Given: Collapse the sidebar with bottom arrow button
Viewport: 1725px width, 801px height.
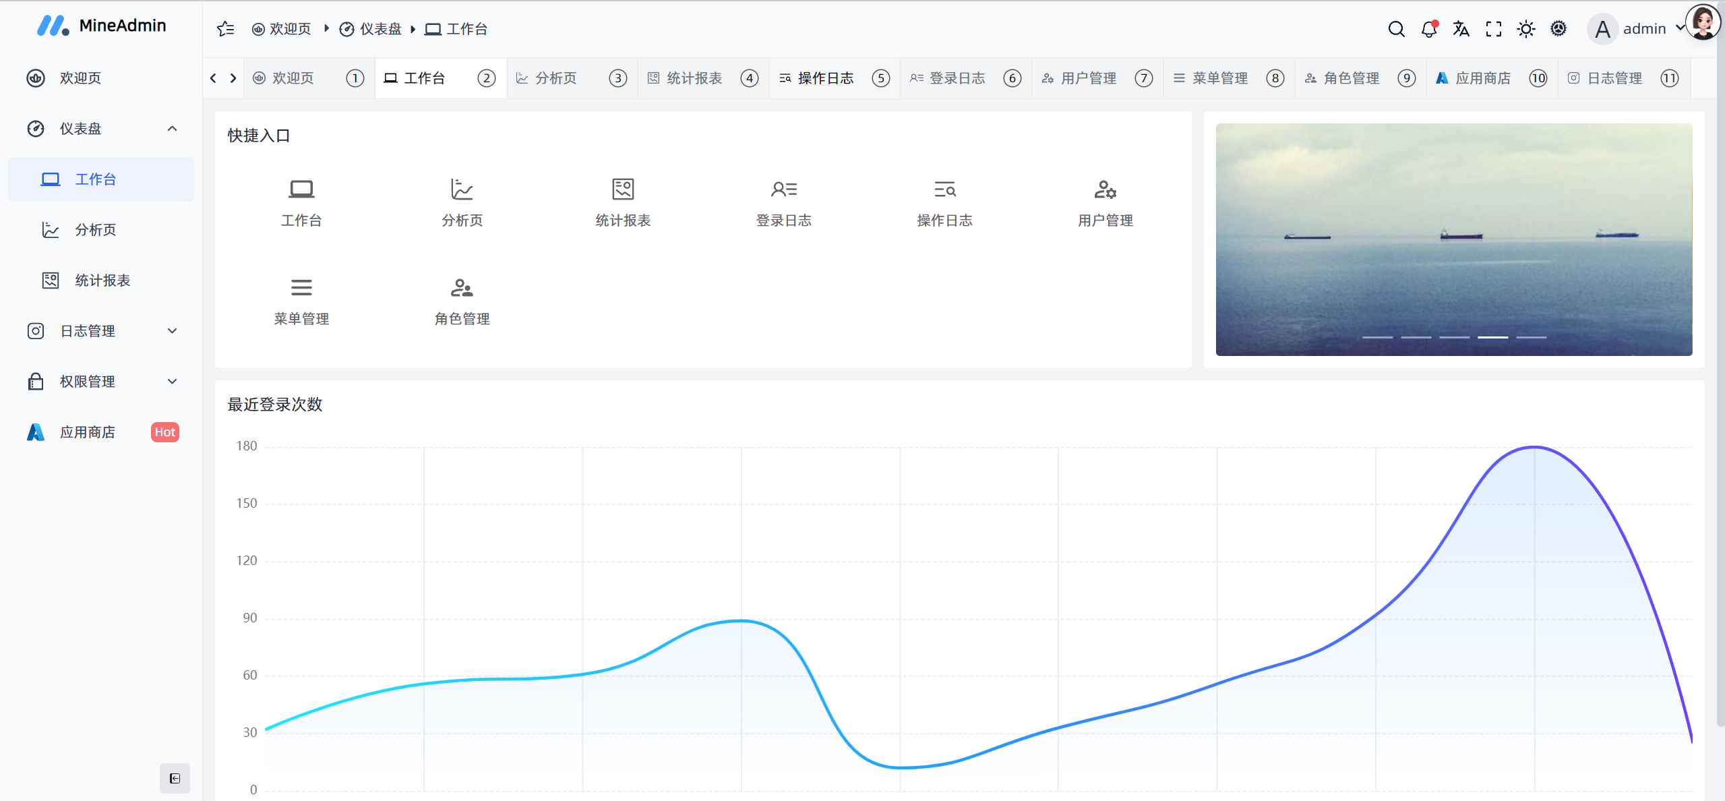Looking at the screenshot, I should [175, 779].
